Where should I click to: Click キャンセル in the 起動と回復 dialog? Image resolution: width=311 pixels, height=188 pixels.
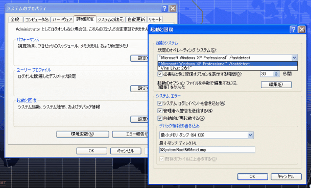pos(286,176)
